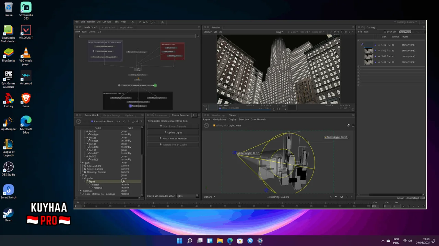Switch Monitor to 2D mode

[215, 32]
